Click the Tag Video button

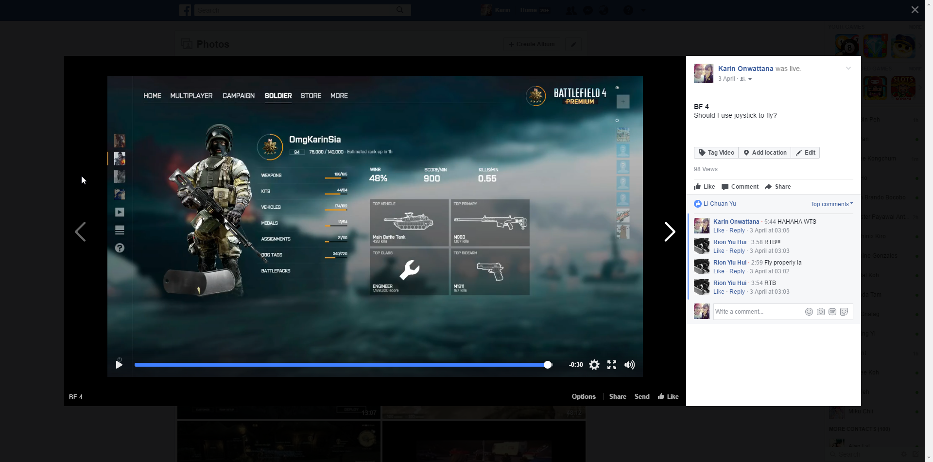coord(716,153)
